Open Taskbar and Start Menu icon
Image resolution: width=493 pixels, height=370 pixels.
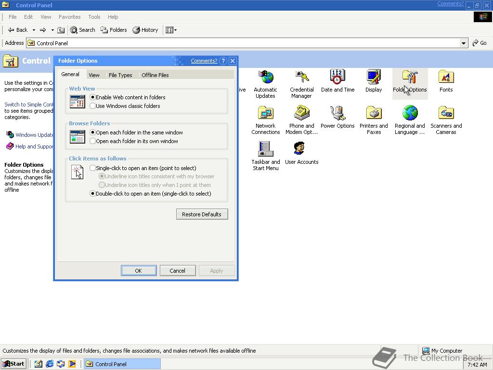point(265,156)
